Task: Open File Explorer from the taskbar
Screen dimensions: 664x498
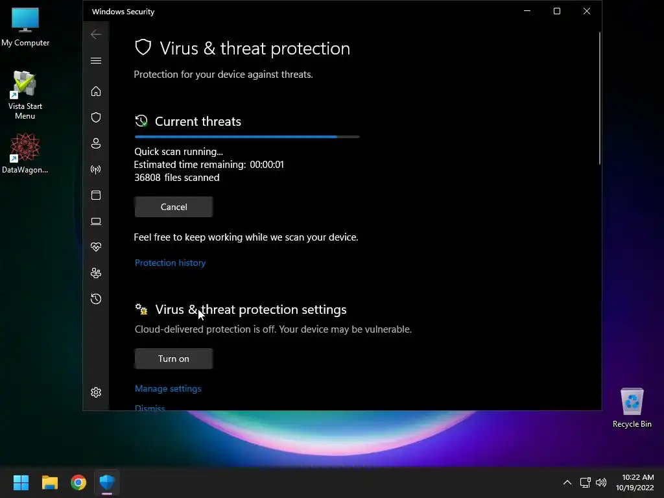Action: 49,482
